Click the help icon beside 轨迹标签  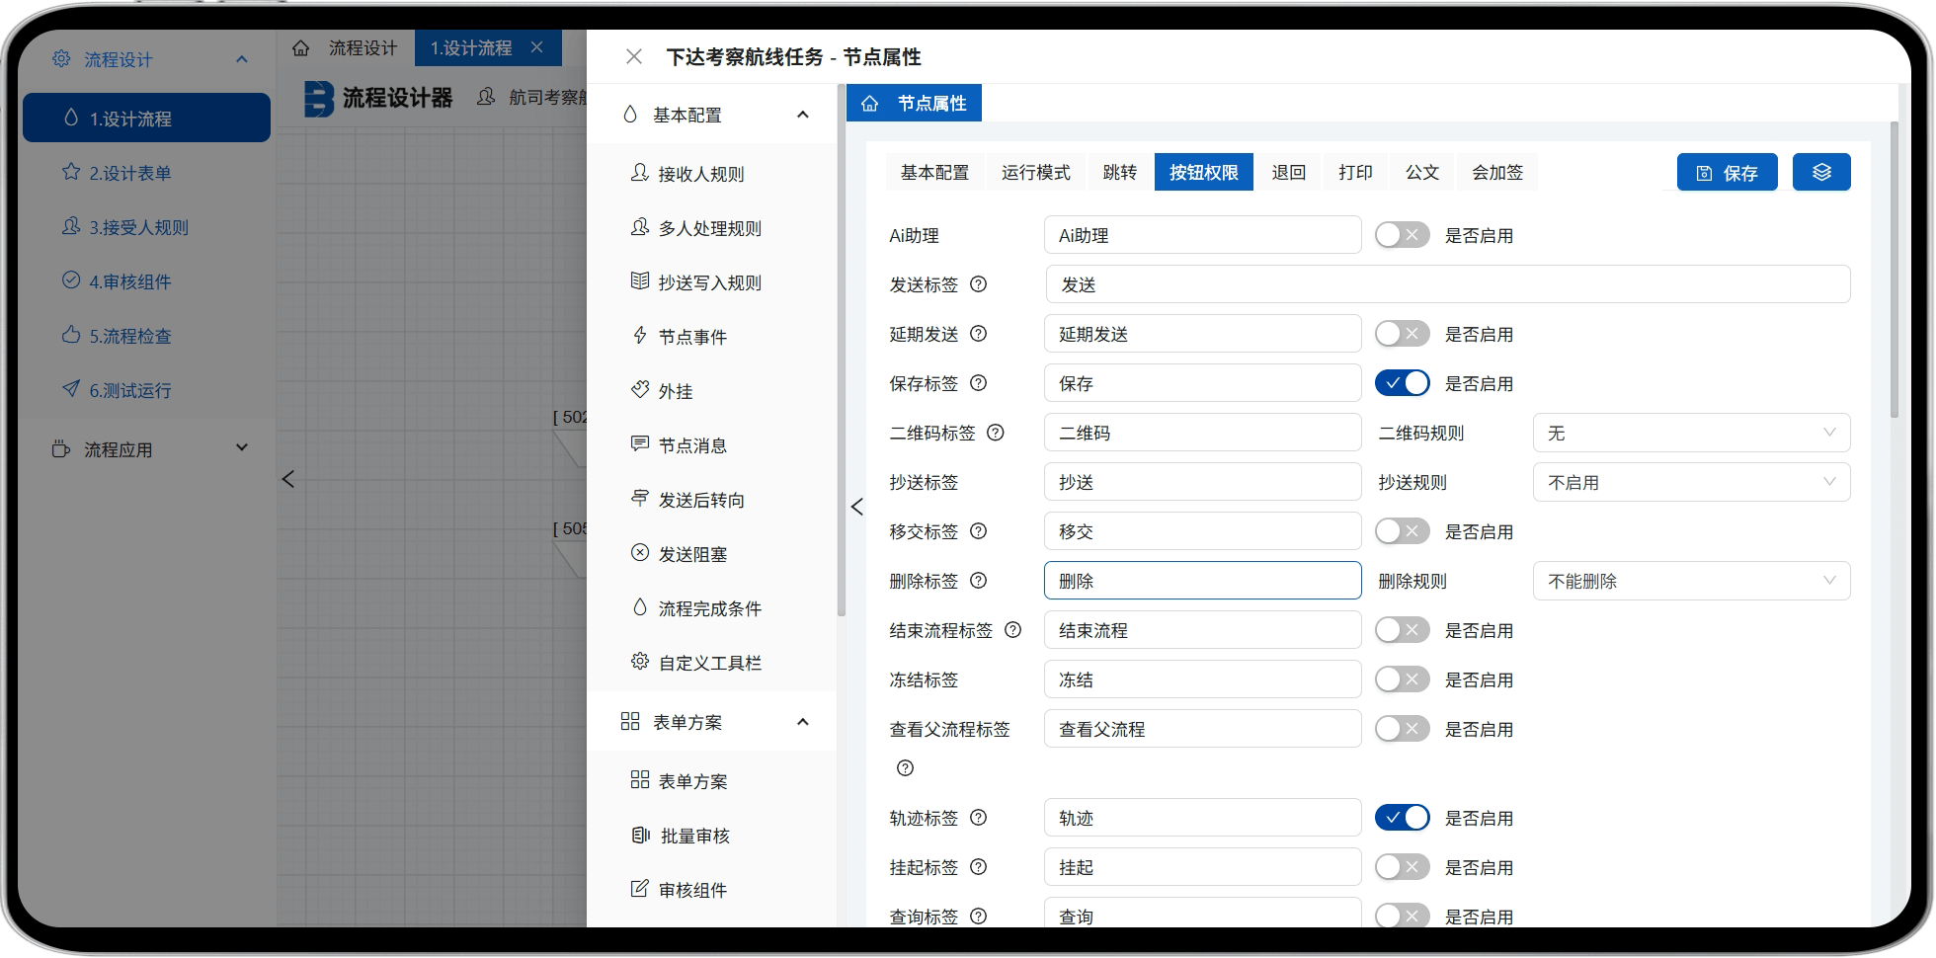click(x=978, y=818)
